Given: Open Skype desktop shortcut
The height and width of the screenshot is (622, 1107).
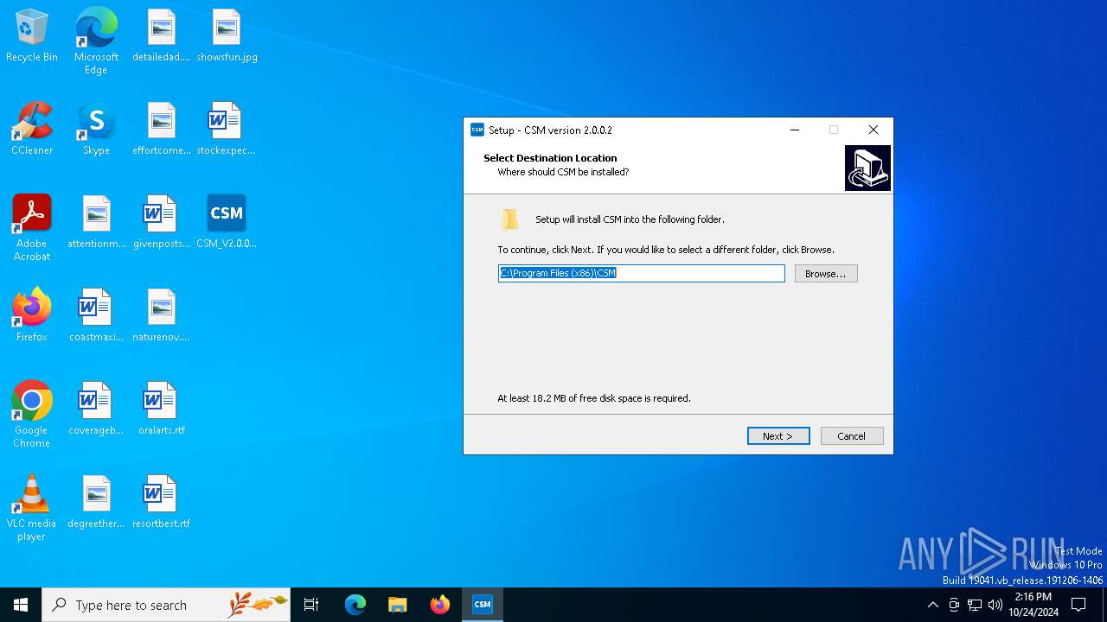Looking at the screenshot, I should tap(96, 130).
